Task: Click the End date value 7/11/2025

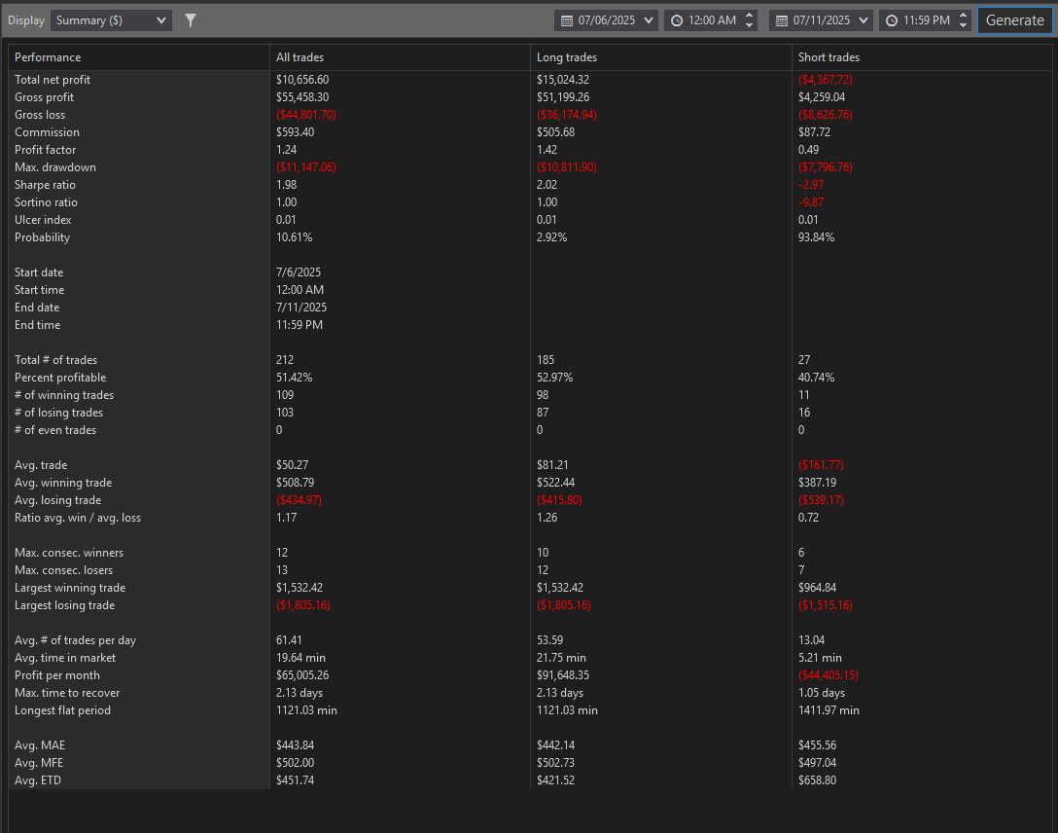Action: click(x=300, y=308)
